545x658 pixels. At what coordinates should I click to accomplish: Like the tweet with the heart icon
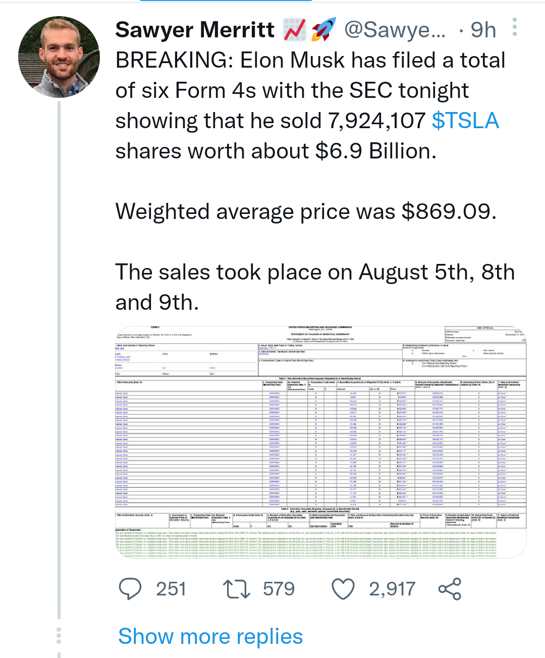point(343,589)
